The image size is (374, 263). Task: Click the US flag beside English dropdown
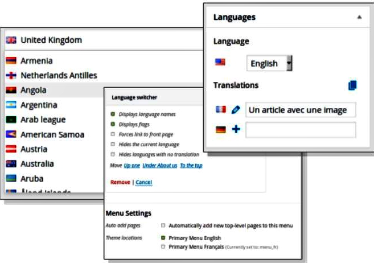click(220, 62)
